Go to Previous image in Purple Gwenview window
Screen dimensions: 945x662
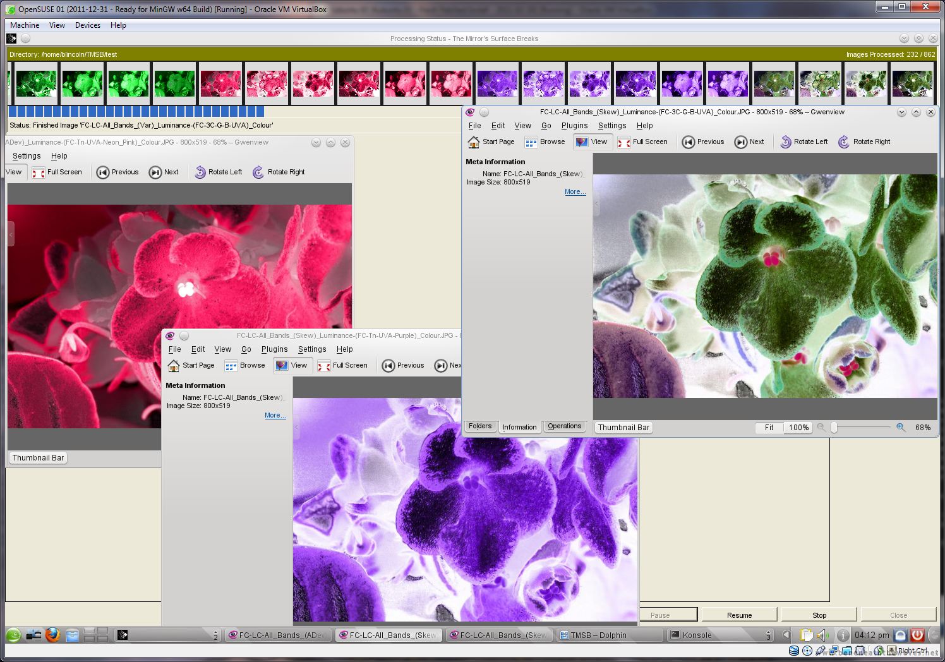coord(403,366)
